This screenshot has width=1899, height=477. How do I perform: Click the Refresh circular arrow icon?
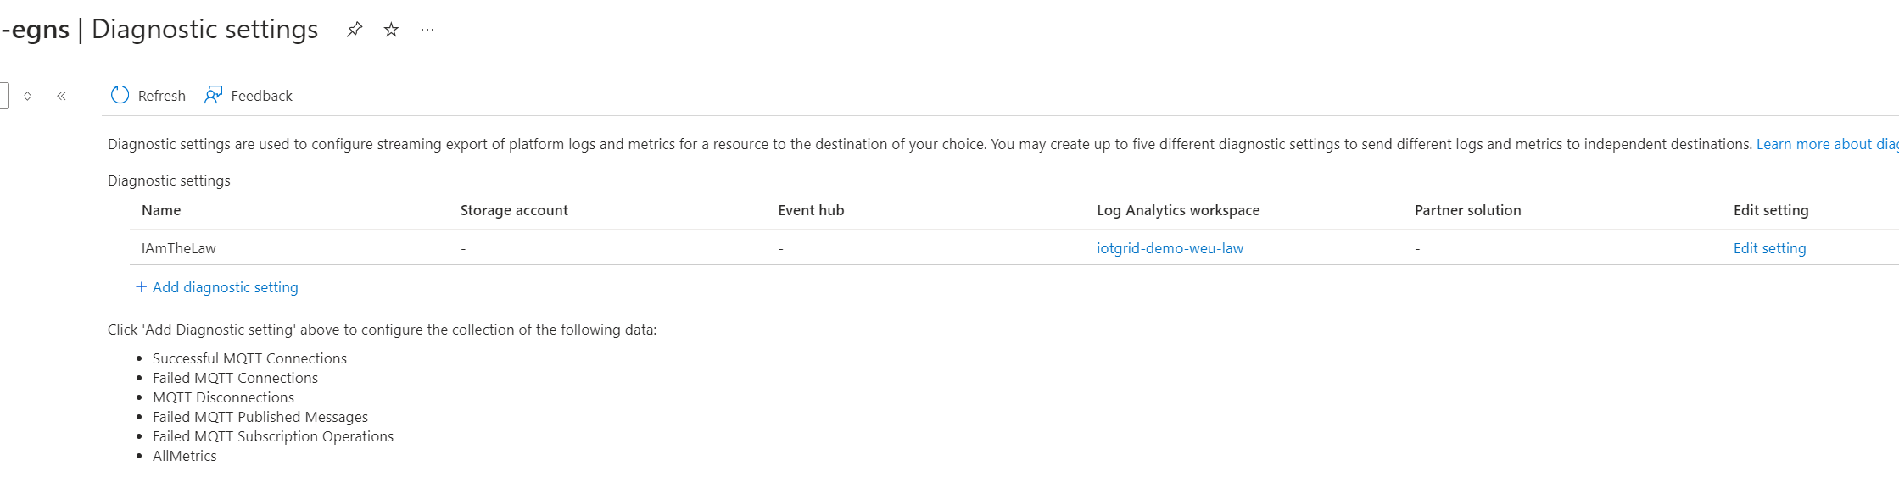pyautogui.click(x=120, y=95)
